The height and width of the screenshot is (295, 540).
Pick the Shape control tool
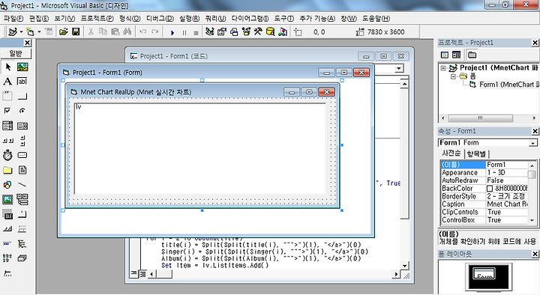tap(7, 185)
